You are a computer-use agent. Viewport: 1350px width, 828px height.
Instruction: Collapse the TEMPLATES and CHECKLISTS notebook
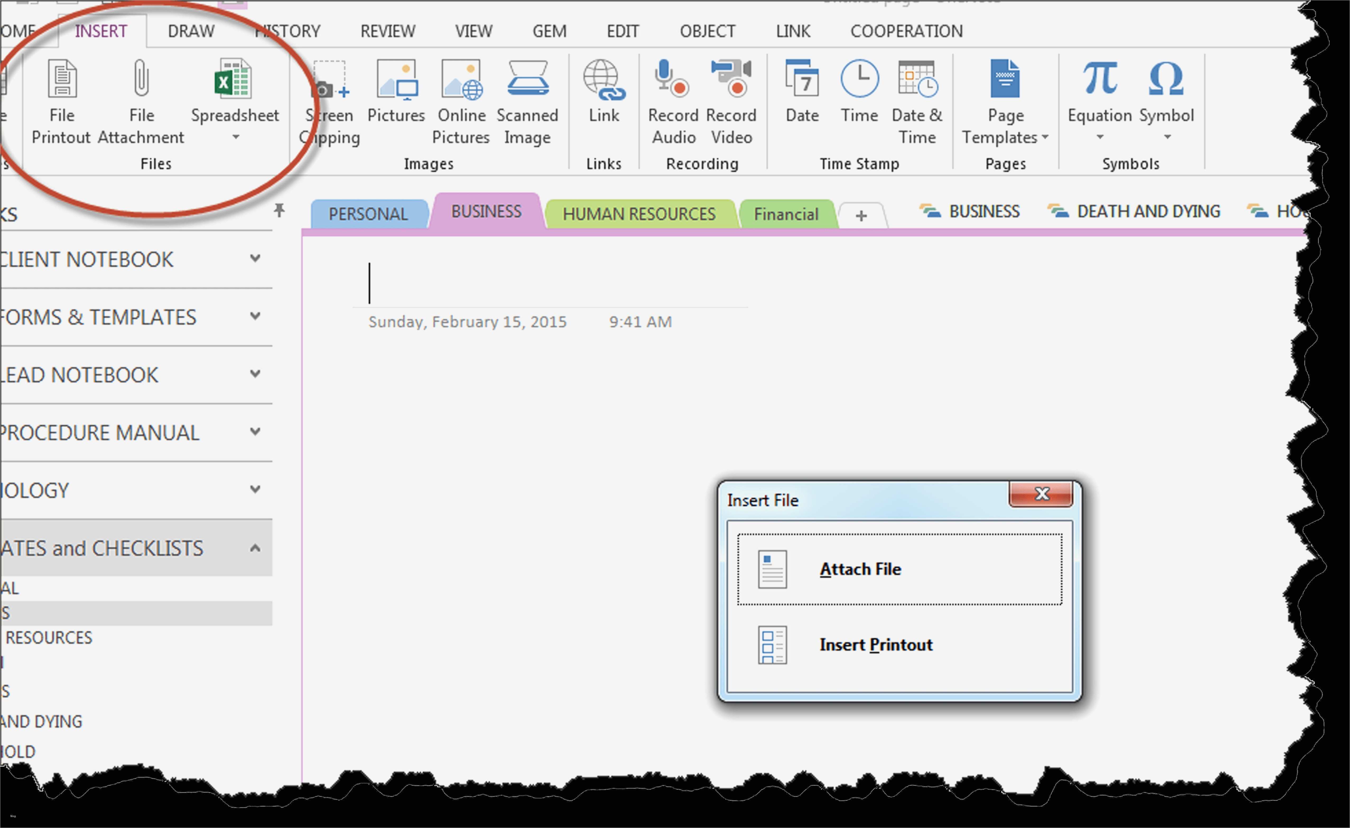point(255,548)
